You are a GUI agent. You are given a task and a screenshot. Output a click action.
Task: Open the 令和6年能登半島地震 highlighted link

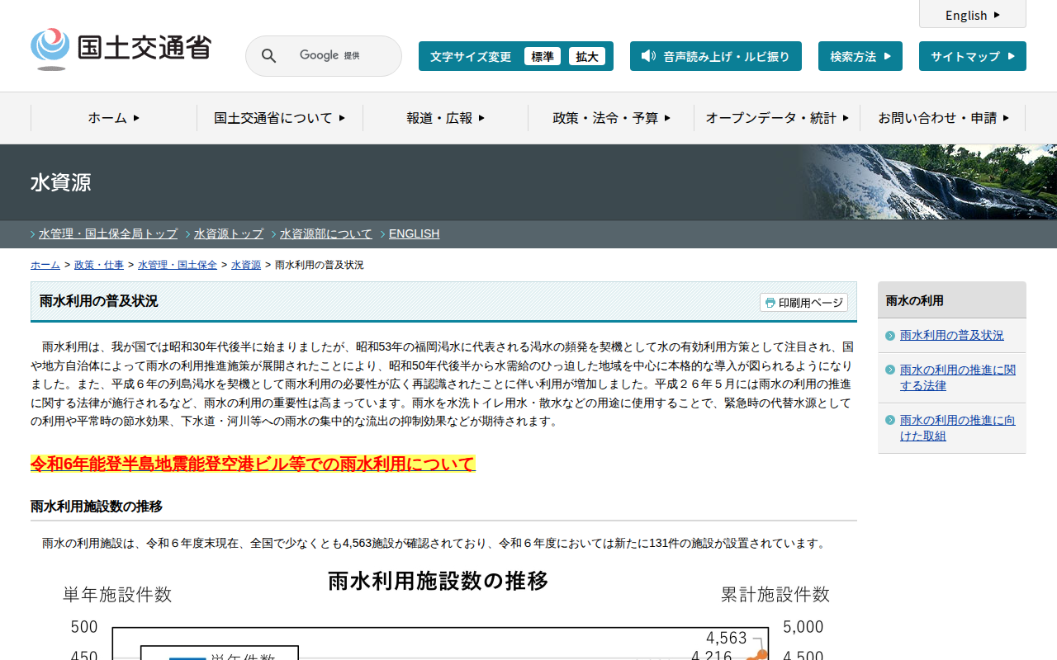pos(253,464)
